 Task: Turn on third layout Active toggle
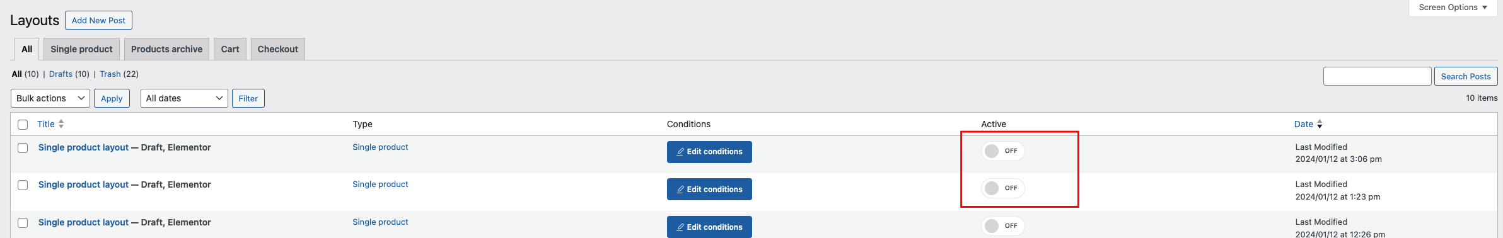[x=1002, y=226]
